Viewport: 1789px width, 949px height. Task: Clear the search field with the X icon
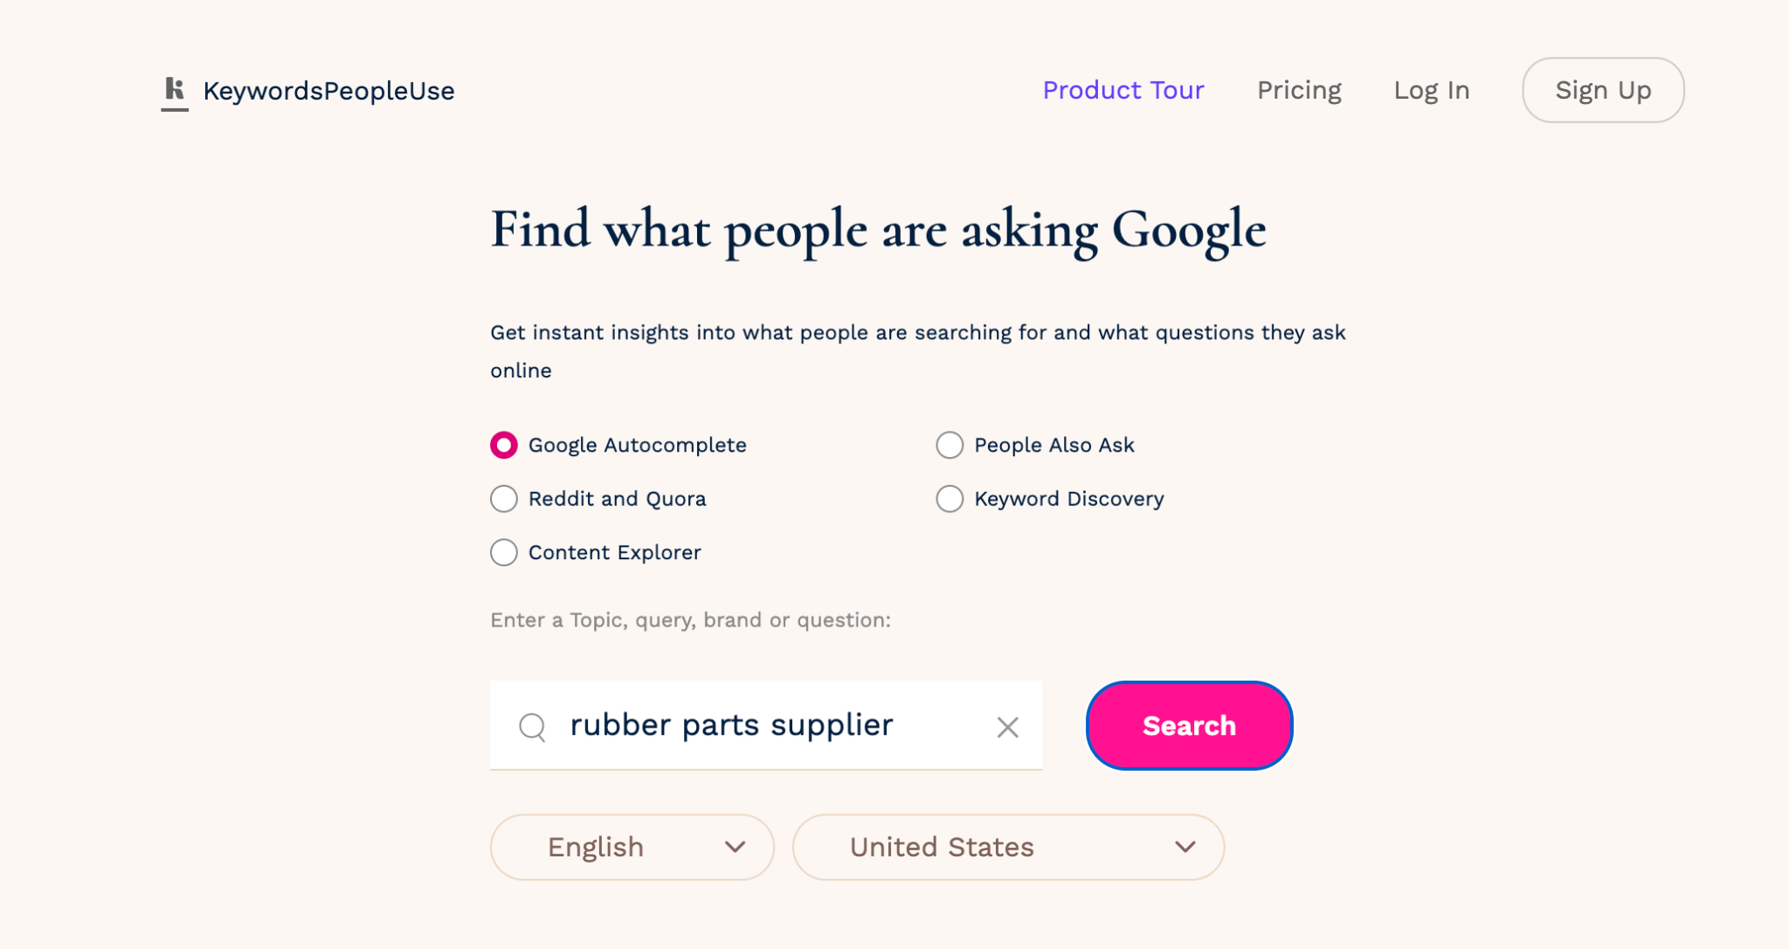click(1008, 726)
